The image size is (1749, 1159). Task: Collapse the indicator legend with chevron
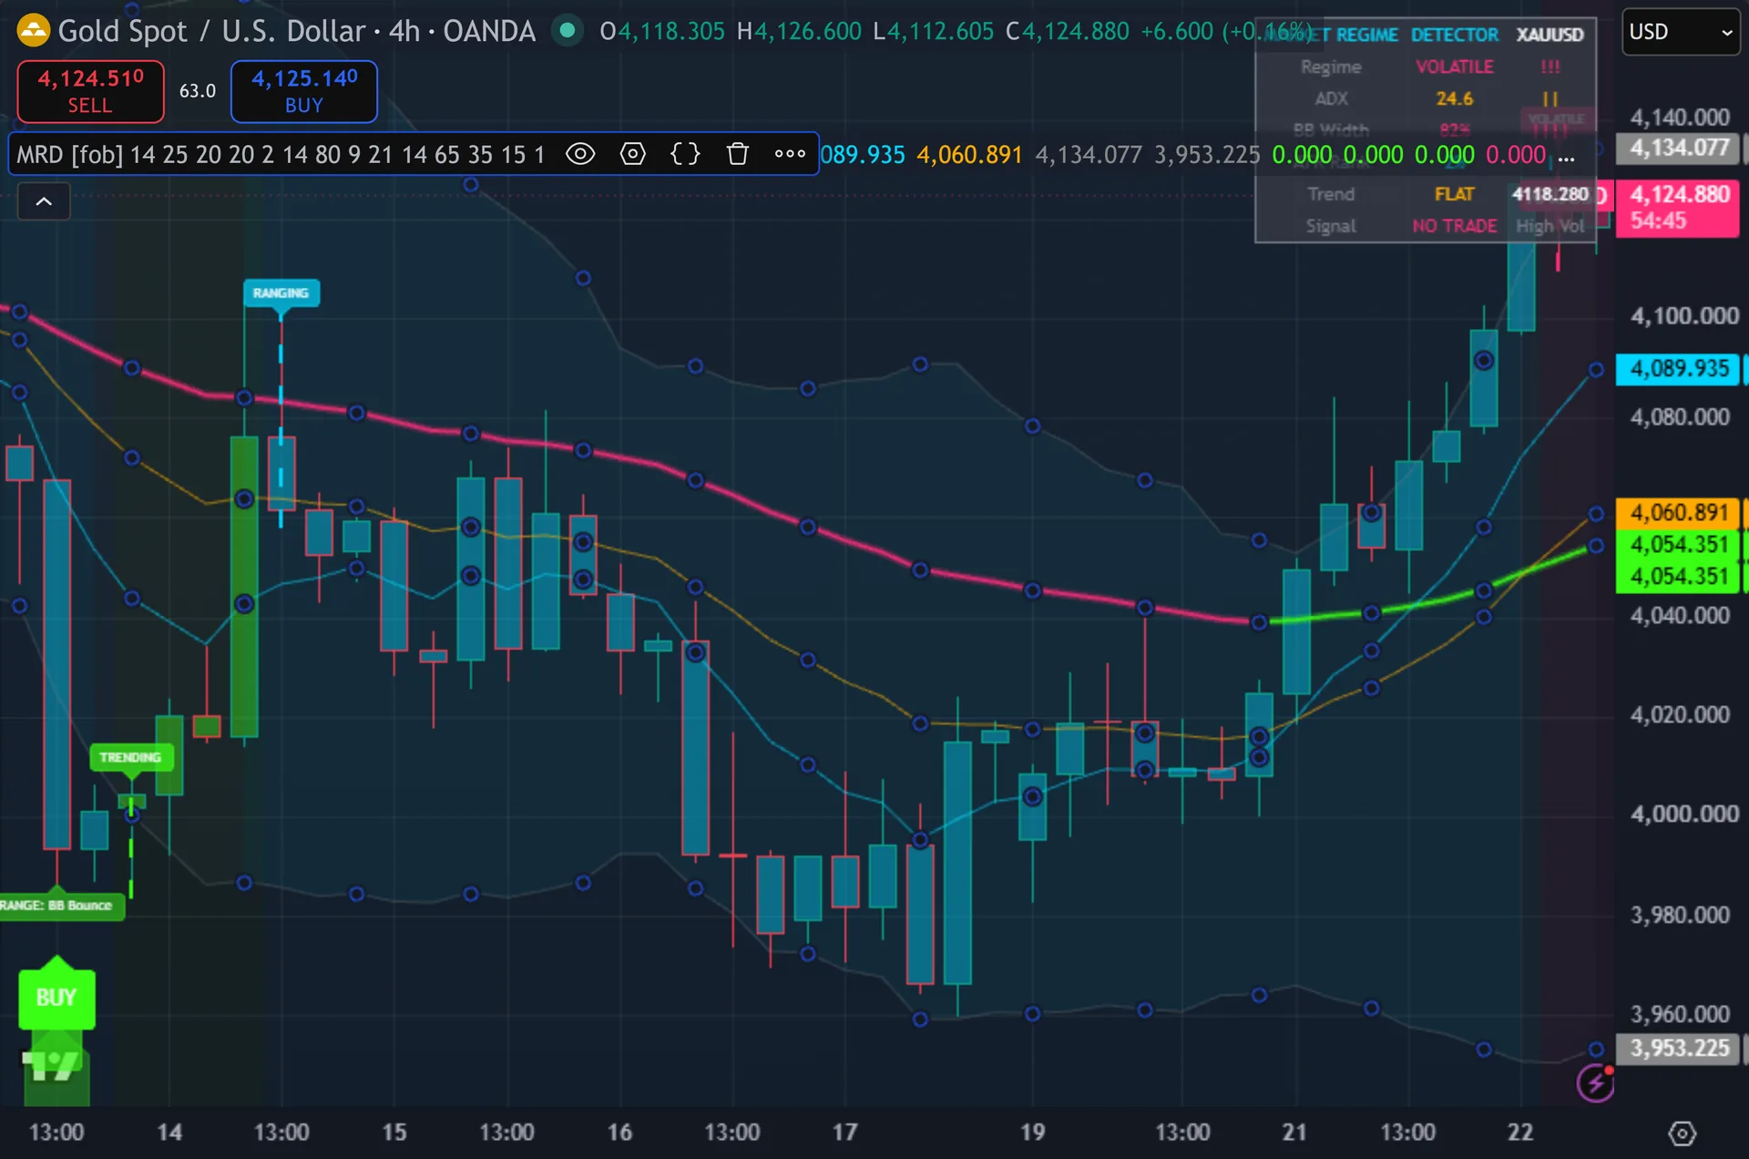pyautogui.click(x=44, y=201)
